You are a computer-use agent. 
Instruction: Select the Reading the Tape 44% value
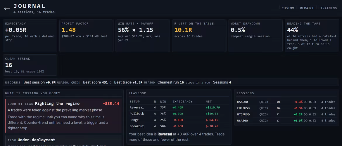coord(293,30)
